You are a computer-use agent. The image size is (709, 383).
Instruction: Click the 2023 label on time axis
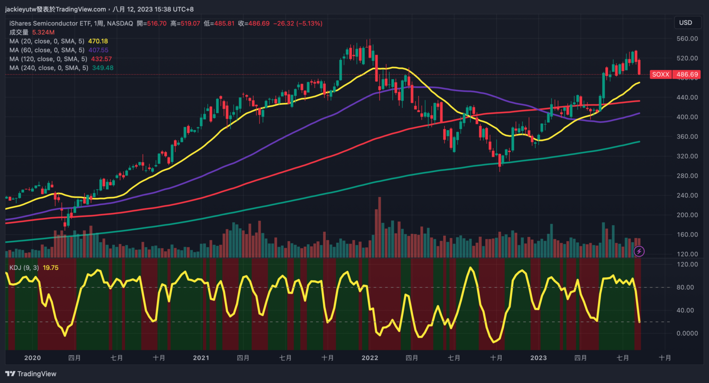[x=538, y=358]
